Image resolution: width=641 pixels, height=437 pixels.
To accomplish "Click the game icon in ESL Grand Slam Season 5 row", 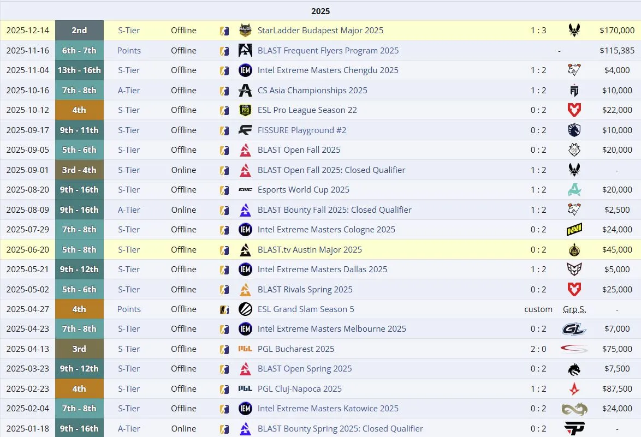I will (x=224, y=309).
